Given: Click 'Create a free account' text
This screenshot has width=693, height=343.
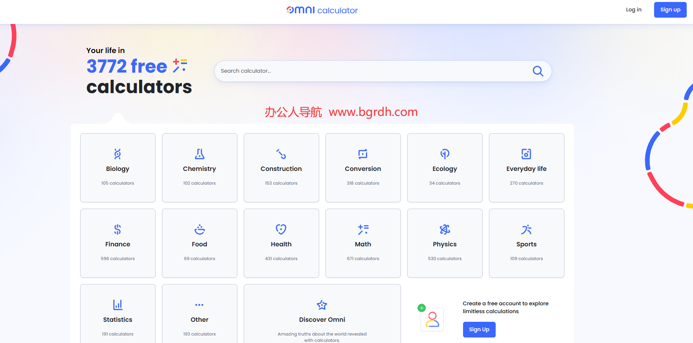Looking at the screenshot, I should coord(506,307).
